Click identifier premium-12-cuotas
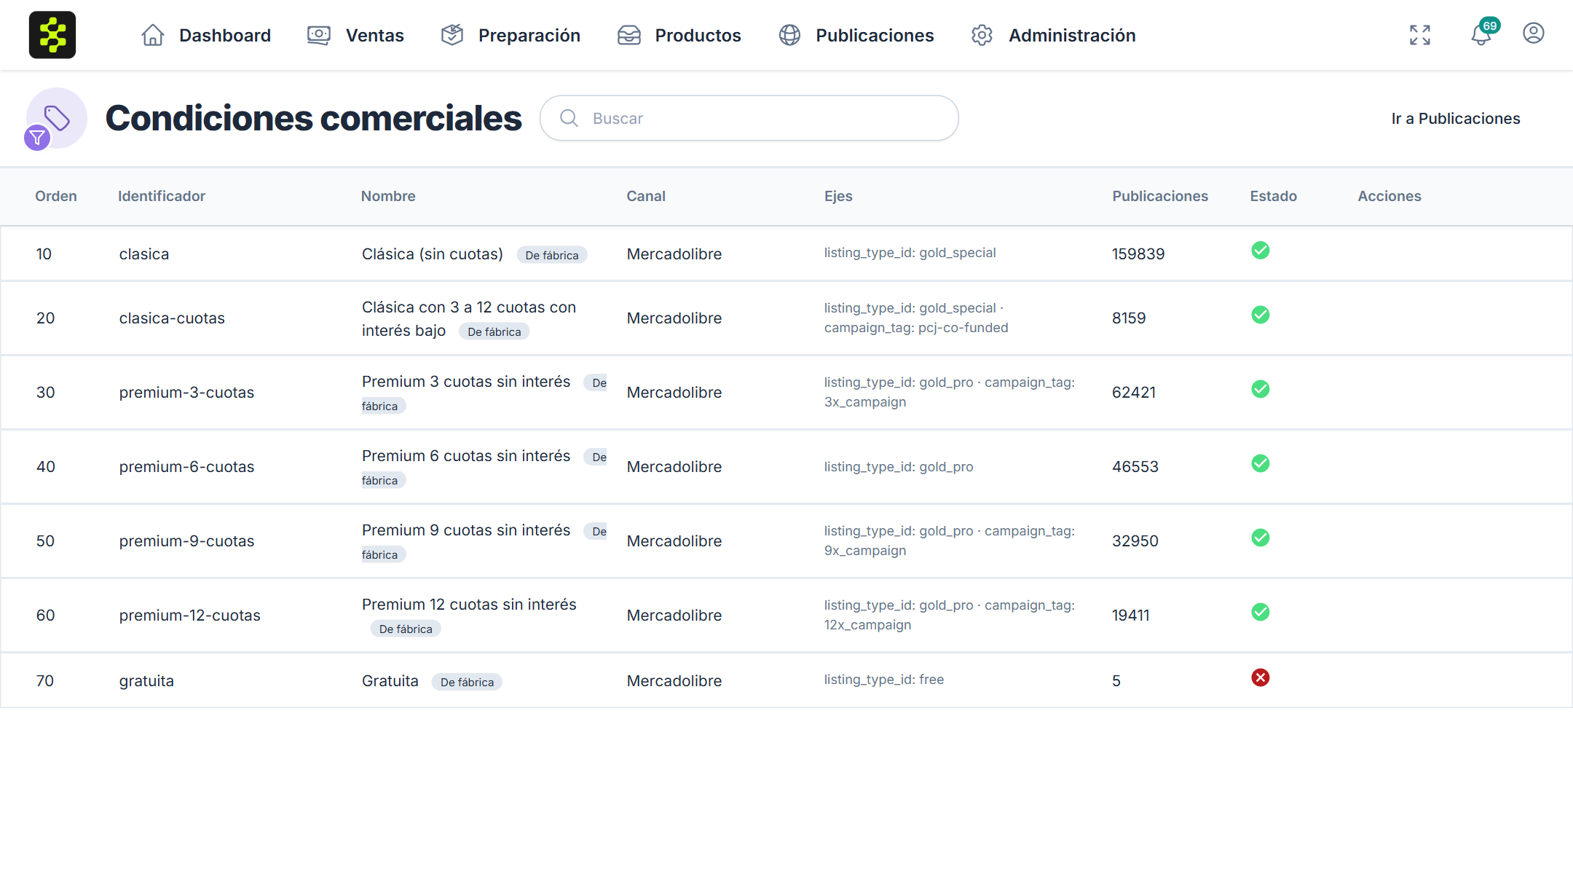Screen dimensions: 1573x896 pos(189,616)
